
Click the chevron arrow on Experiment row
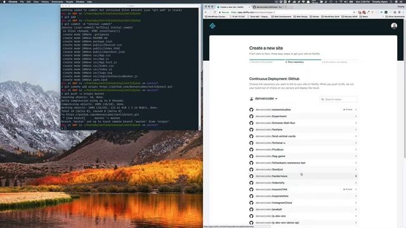pyautogui.click(x=356, y=117)
